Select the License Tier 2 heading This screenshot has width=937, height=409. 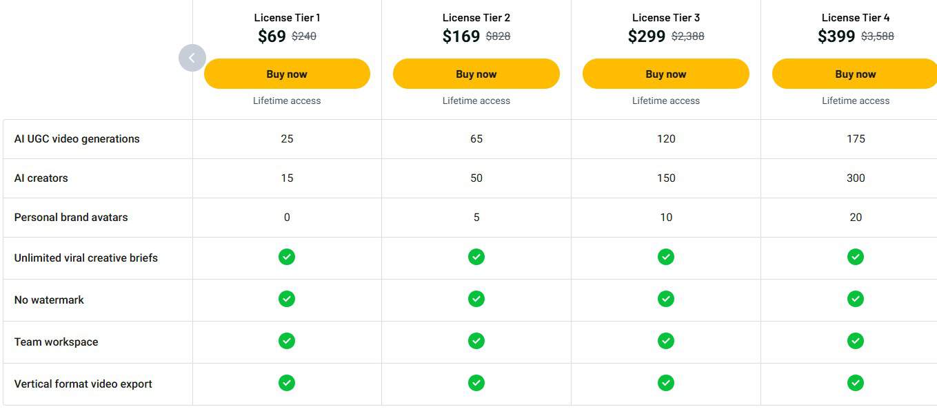[476, 17]
